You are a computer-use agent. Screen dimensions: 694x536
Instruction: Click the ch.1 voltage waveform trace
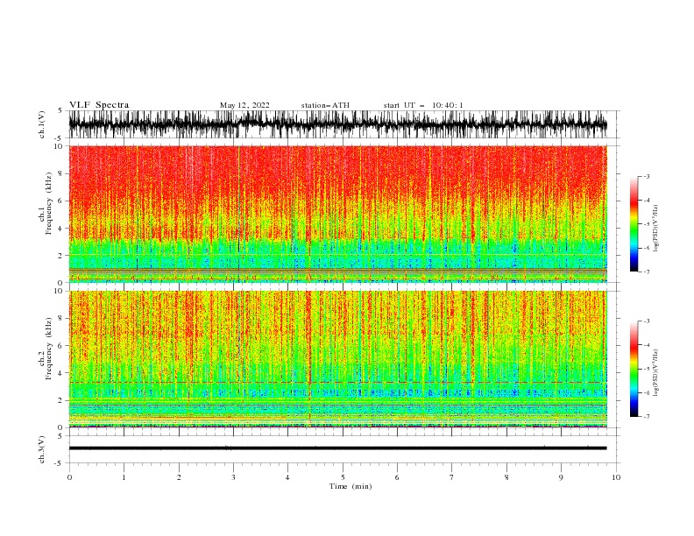click(337, 124)
